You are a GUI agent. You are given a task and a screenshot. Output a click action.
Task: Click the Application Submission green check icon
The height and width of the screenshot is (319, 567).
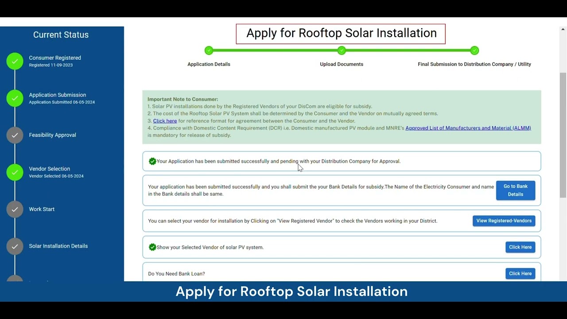pos(15,98)
